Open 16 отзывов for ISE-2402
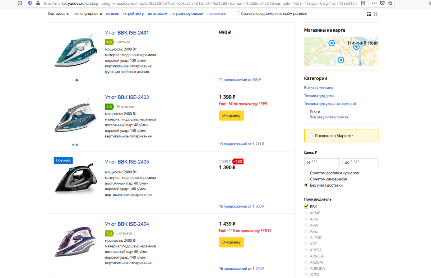431x278 pixels. [125, 107]
